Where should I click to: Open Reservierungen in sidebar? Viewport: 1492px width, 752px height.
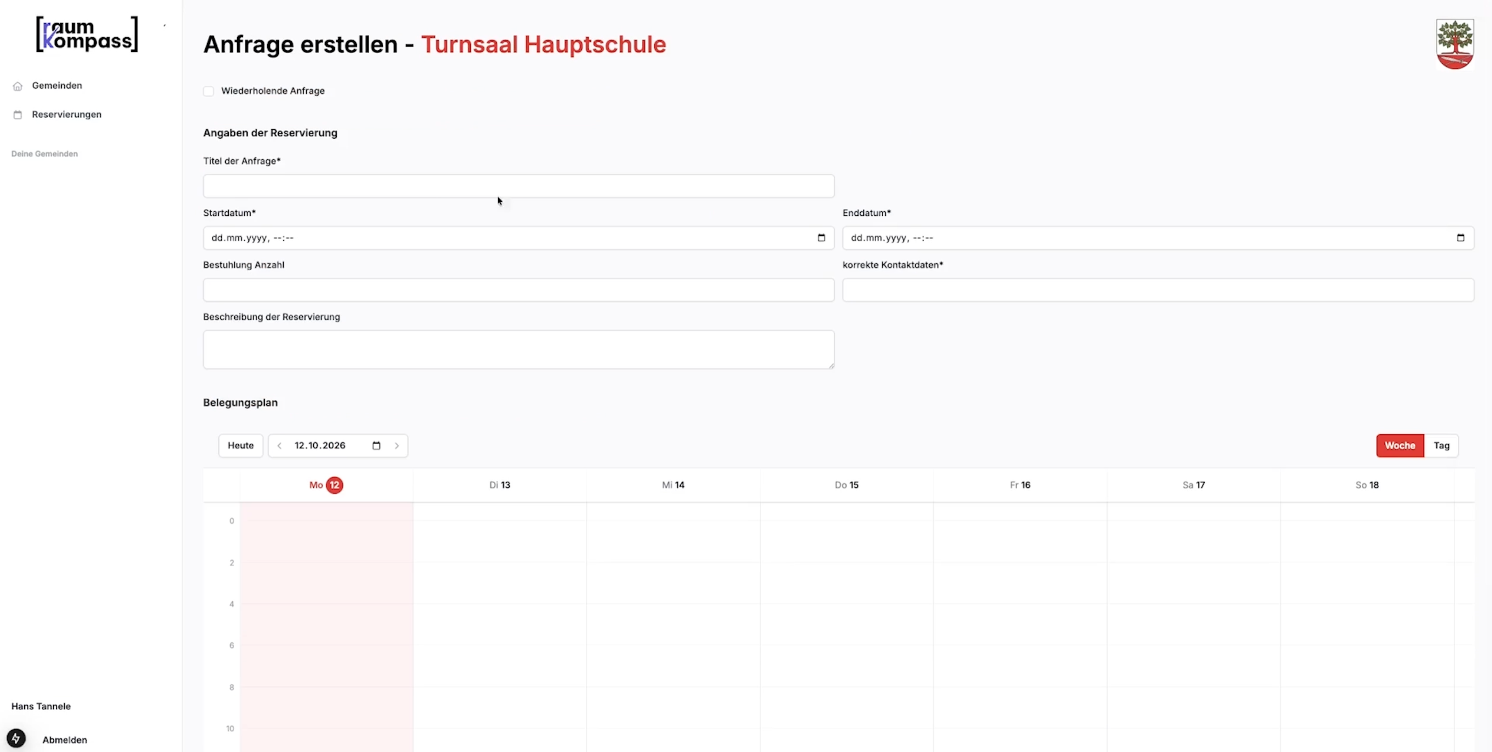tap(67, 115)
